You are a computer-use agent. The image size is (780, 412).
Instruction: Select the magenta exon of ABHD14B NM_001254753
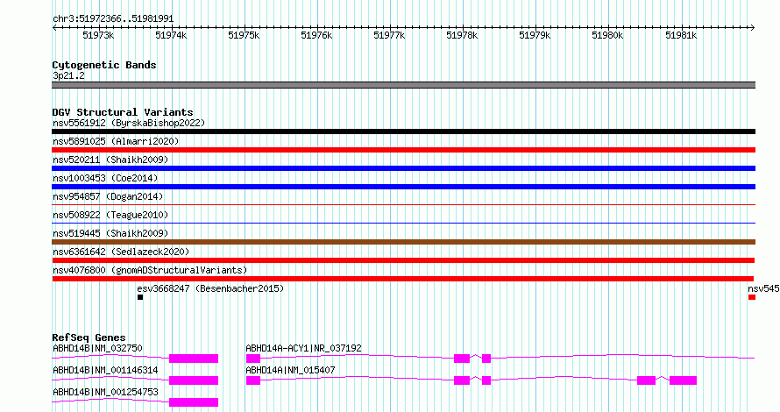coord(194,402)
